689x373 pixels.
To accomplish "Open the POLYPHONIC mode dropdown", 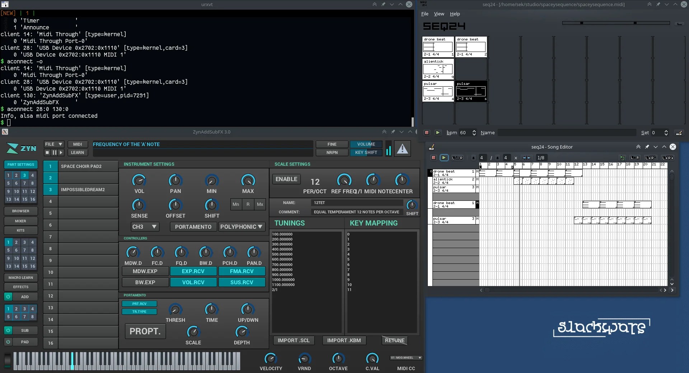I will (x=242, y=227).
